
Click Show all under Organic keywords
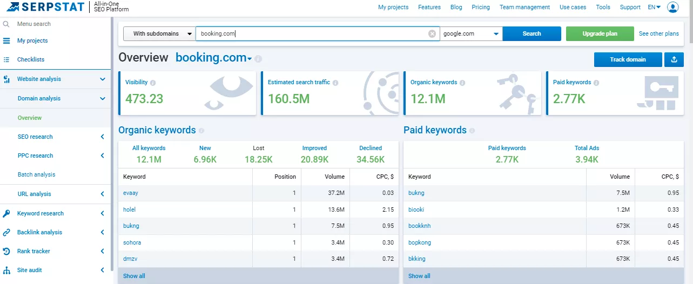tap(134, 276)
